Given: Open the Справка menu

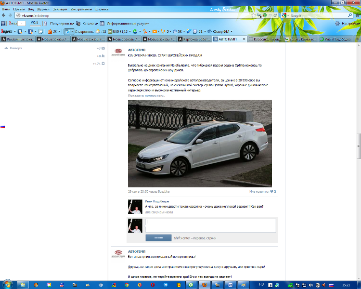Looking at the screenshot, I should [102, 9].
